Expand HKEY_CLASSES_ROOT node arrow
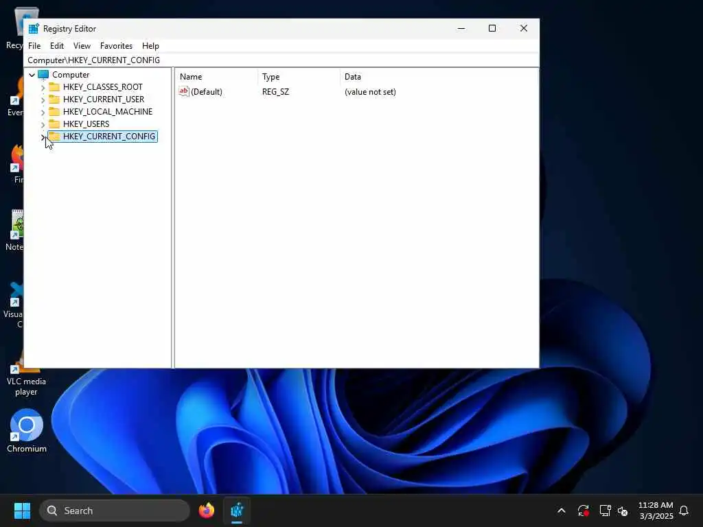The height and width of the screenshot is (527, 703). pos(43,87)
